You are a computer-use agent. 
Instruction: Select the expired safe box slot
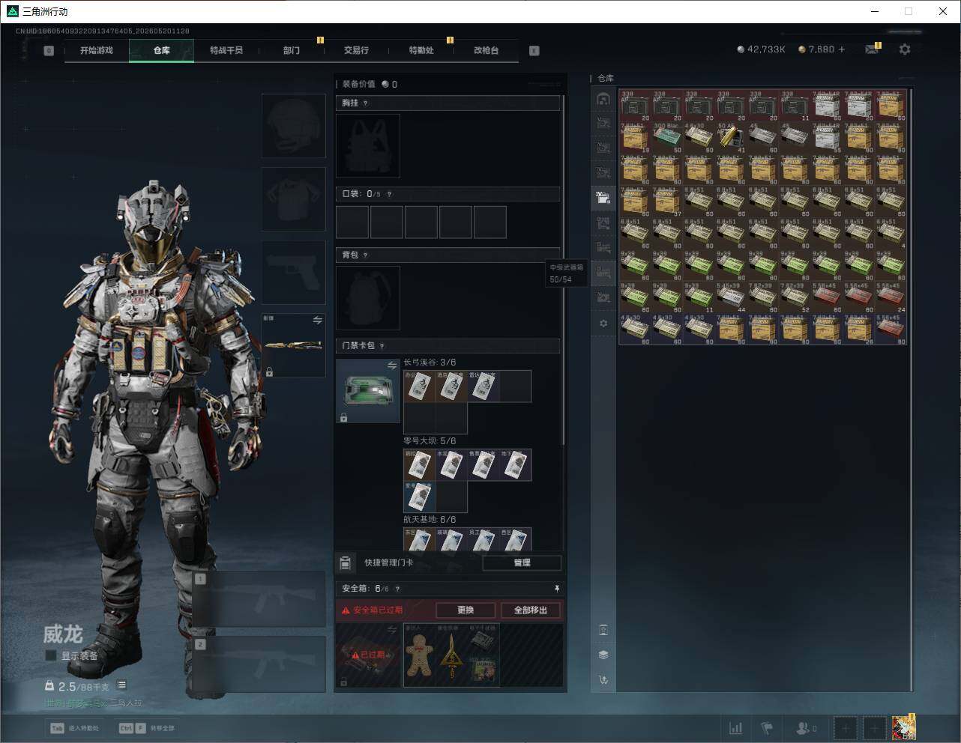tap(368, 655)
